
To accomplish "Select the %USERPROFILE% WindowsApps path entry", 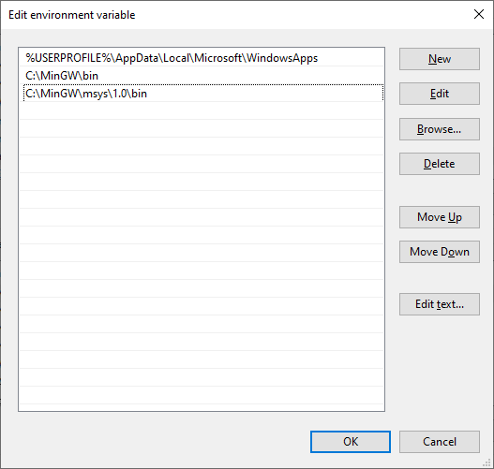I will click(x=202, y=58).
